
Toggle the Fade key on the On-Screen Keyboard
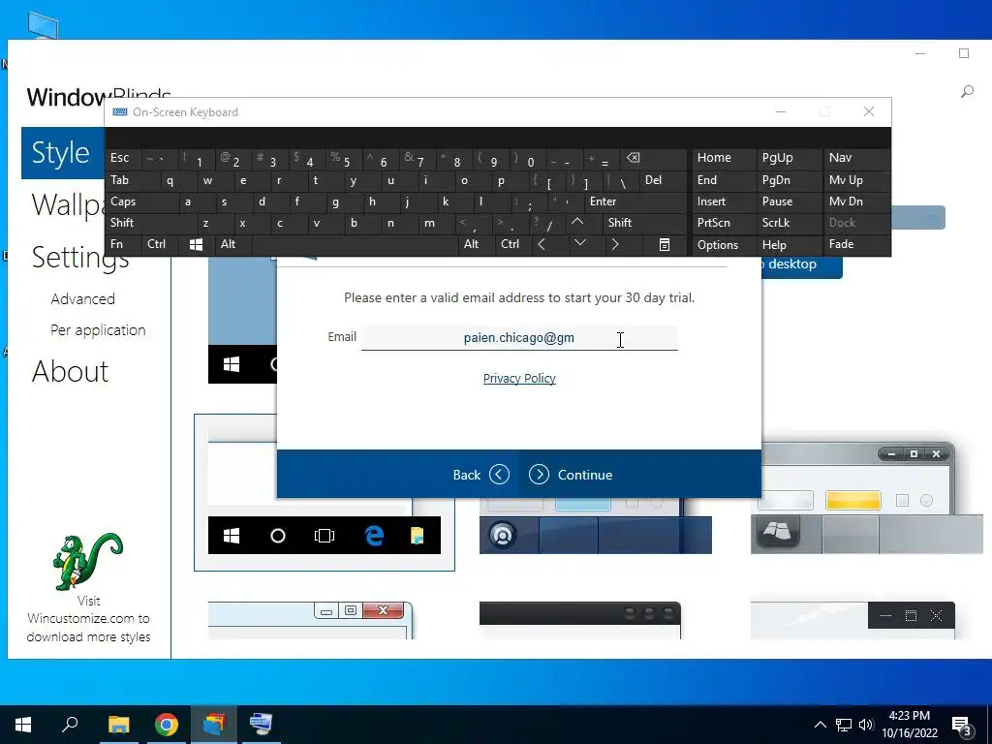point(856,244)
